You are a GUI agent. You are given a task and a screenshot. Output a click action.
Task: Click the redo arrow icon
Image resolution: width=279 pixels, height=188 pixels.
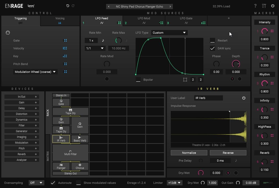coord(73,6)
